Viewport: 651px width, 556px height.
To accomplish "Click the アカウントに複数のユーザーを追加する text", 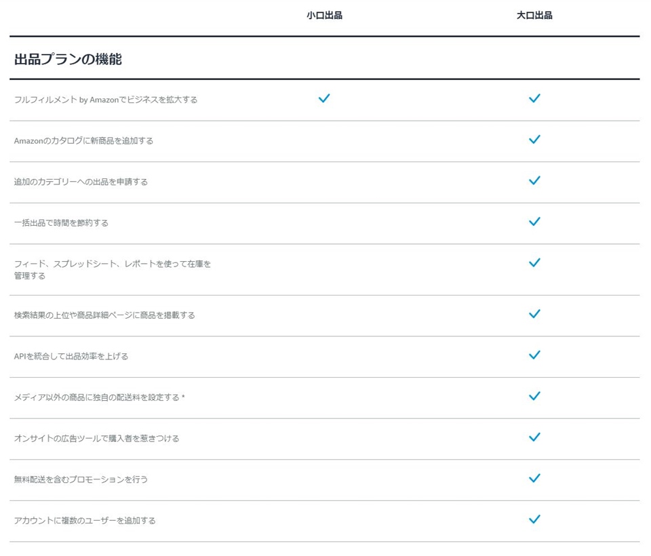I will (85, 521).
